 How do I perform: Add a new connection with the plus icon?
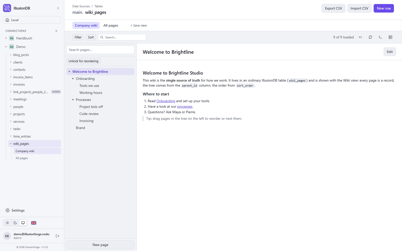[x=56, y=31]
